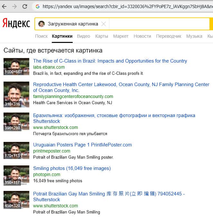Click text 'Потчерта бразильского гея улыбается'

70,134
